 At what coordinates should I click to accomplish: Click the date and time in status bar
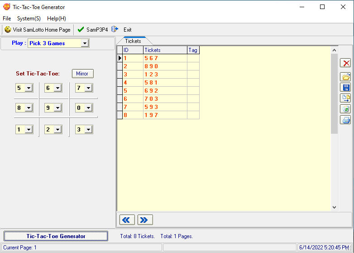324,248
